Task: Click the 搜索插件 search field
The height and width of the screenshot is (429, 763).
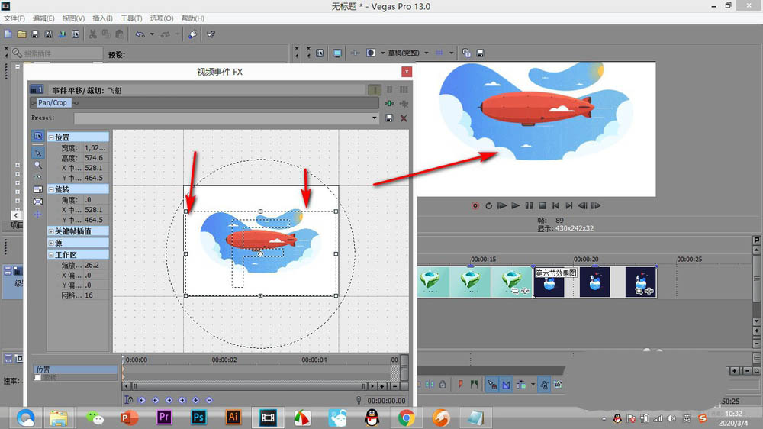Action: coord(57,53)
